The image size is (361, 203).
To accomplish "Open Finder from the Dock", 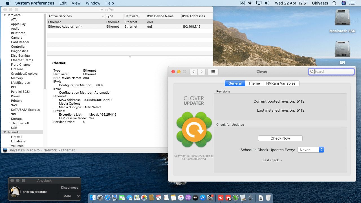I will pos(93,198).
